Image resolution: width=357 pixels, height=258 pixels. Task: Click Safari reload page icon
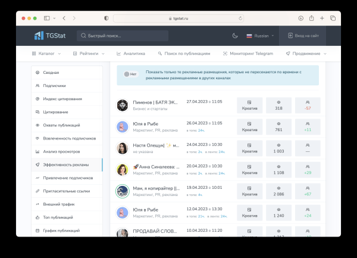241,18
